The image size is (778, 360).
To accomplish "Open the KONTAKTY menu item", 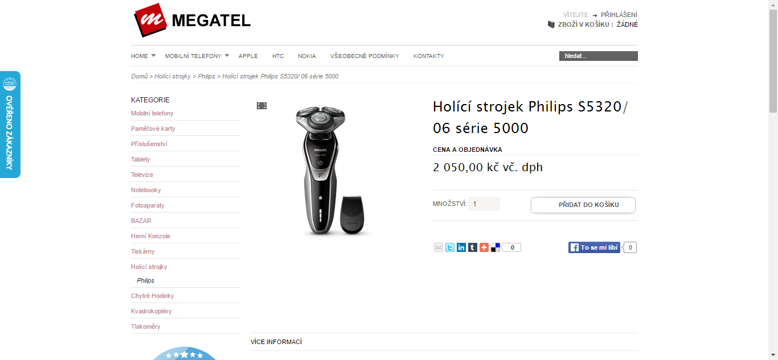I will [x=429, y=56].
